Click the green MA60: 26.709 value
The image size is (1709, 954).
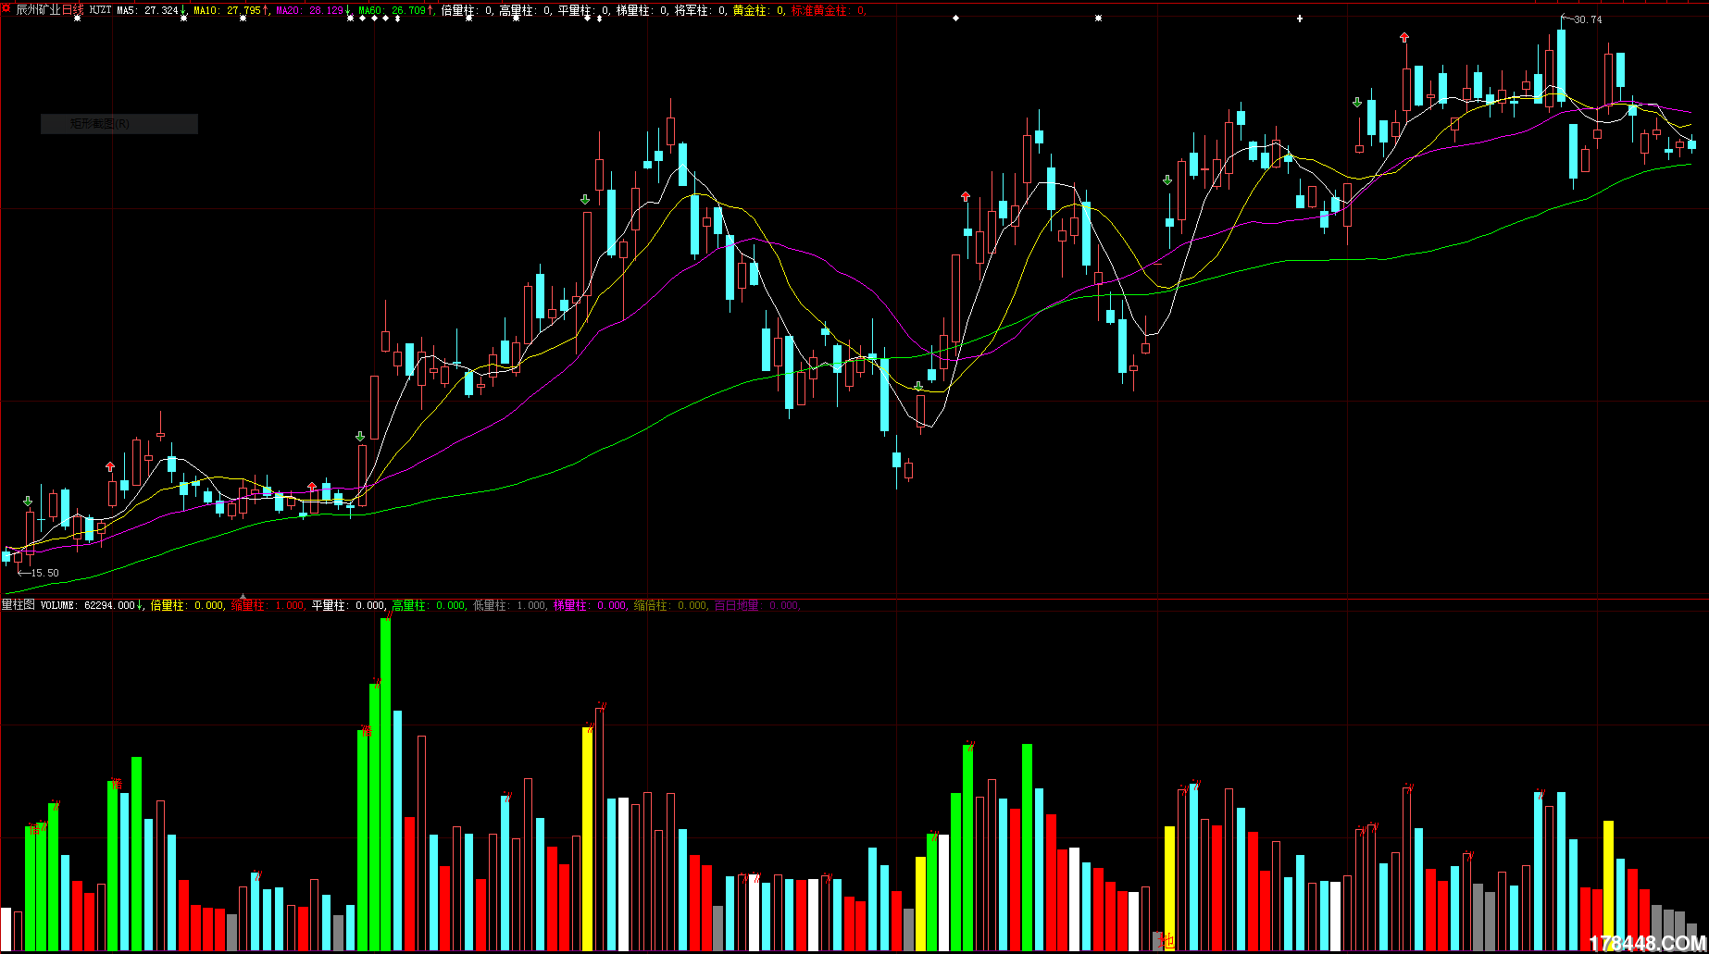(x=392, y=10)
